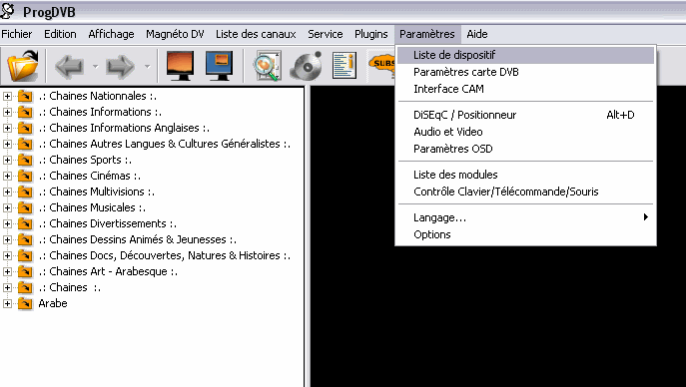Screen dimensions: 686x387
Task: Click the forward arrow toolbar icon
Action: click(121, 67)
